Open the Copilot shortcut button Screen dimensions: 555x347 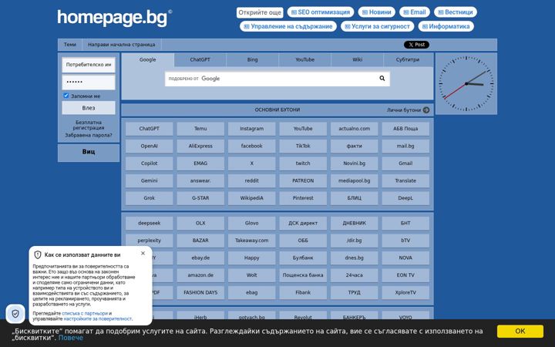(149, 163)
